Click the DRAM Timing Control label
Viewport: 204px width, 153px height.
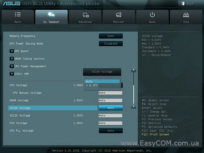point(30,59)
